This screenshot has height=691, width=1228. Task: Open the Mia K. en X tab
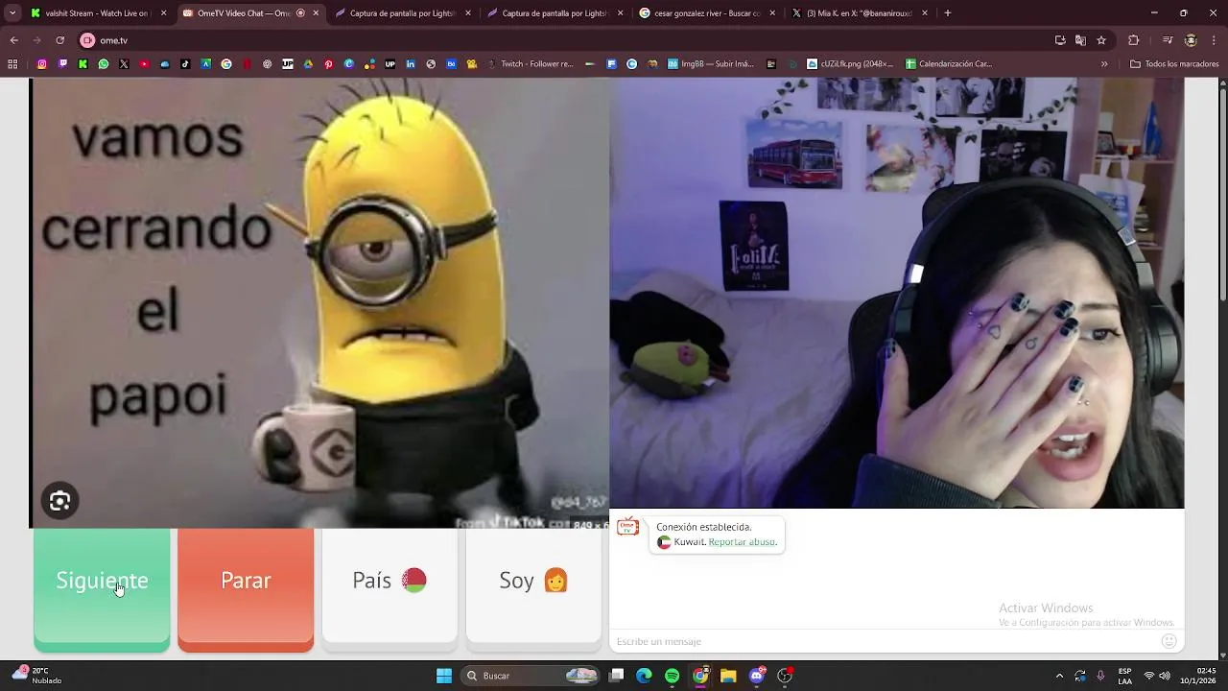pos(859,13)
